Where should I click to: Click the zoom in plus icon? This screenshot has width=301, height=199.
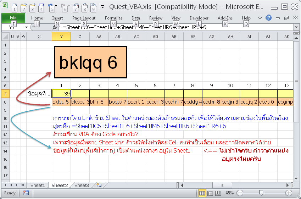click(x=289, y=193)
